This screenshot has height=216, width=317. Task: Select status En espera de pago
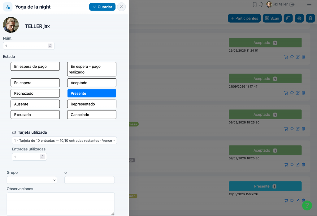click(x=35, y=66)
